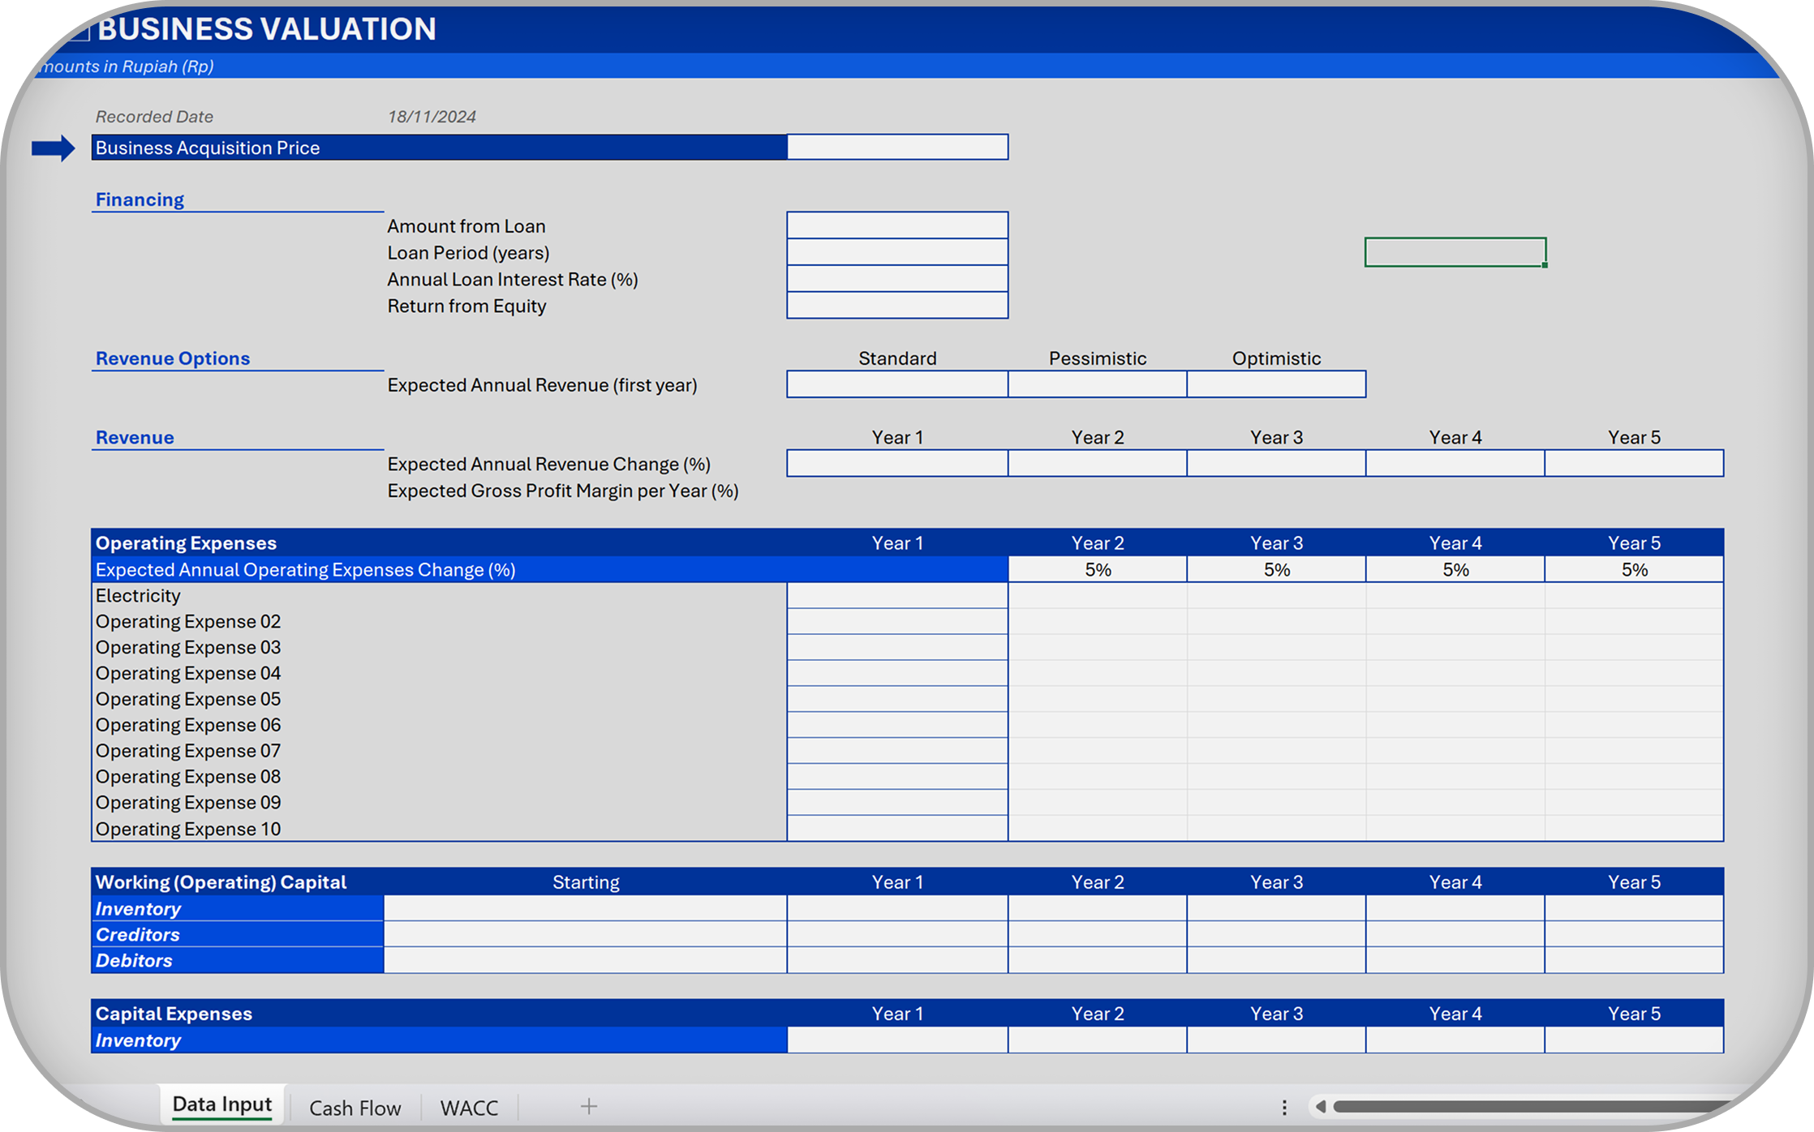The width and height of the screenshot is (1814, 1132).
Task: Select the Inventory Starting working capital cell
Action: [585, 908]
